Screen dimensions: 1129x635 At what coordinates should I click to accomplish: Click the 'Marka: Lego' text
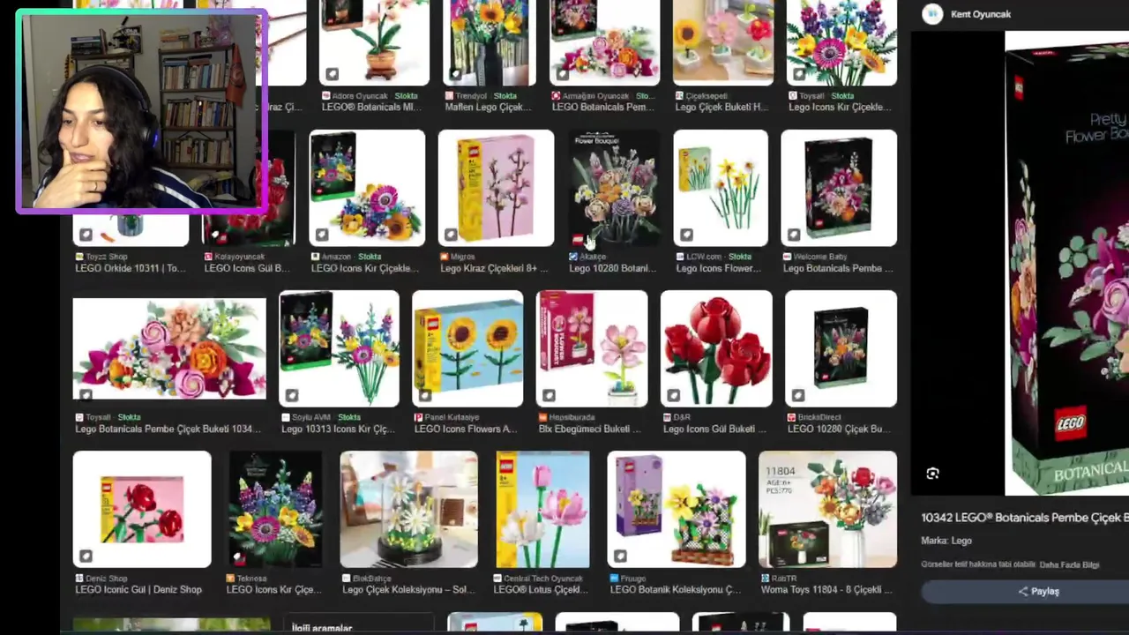pos(946,541)
